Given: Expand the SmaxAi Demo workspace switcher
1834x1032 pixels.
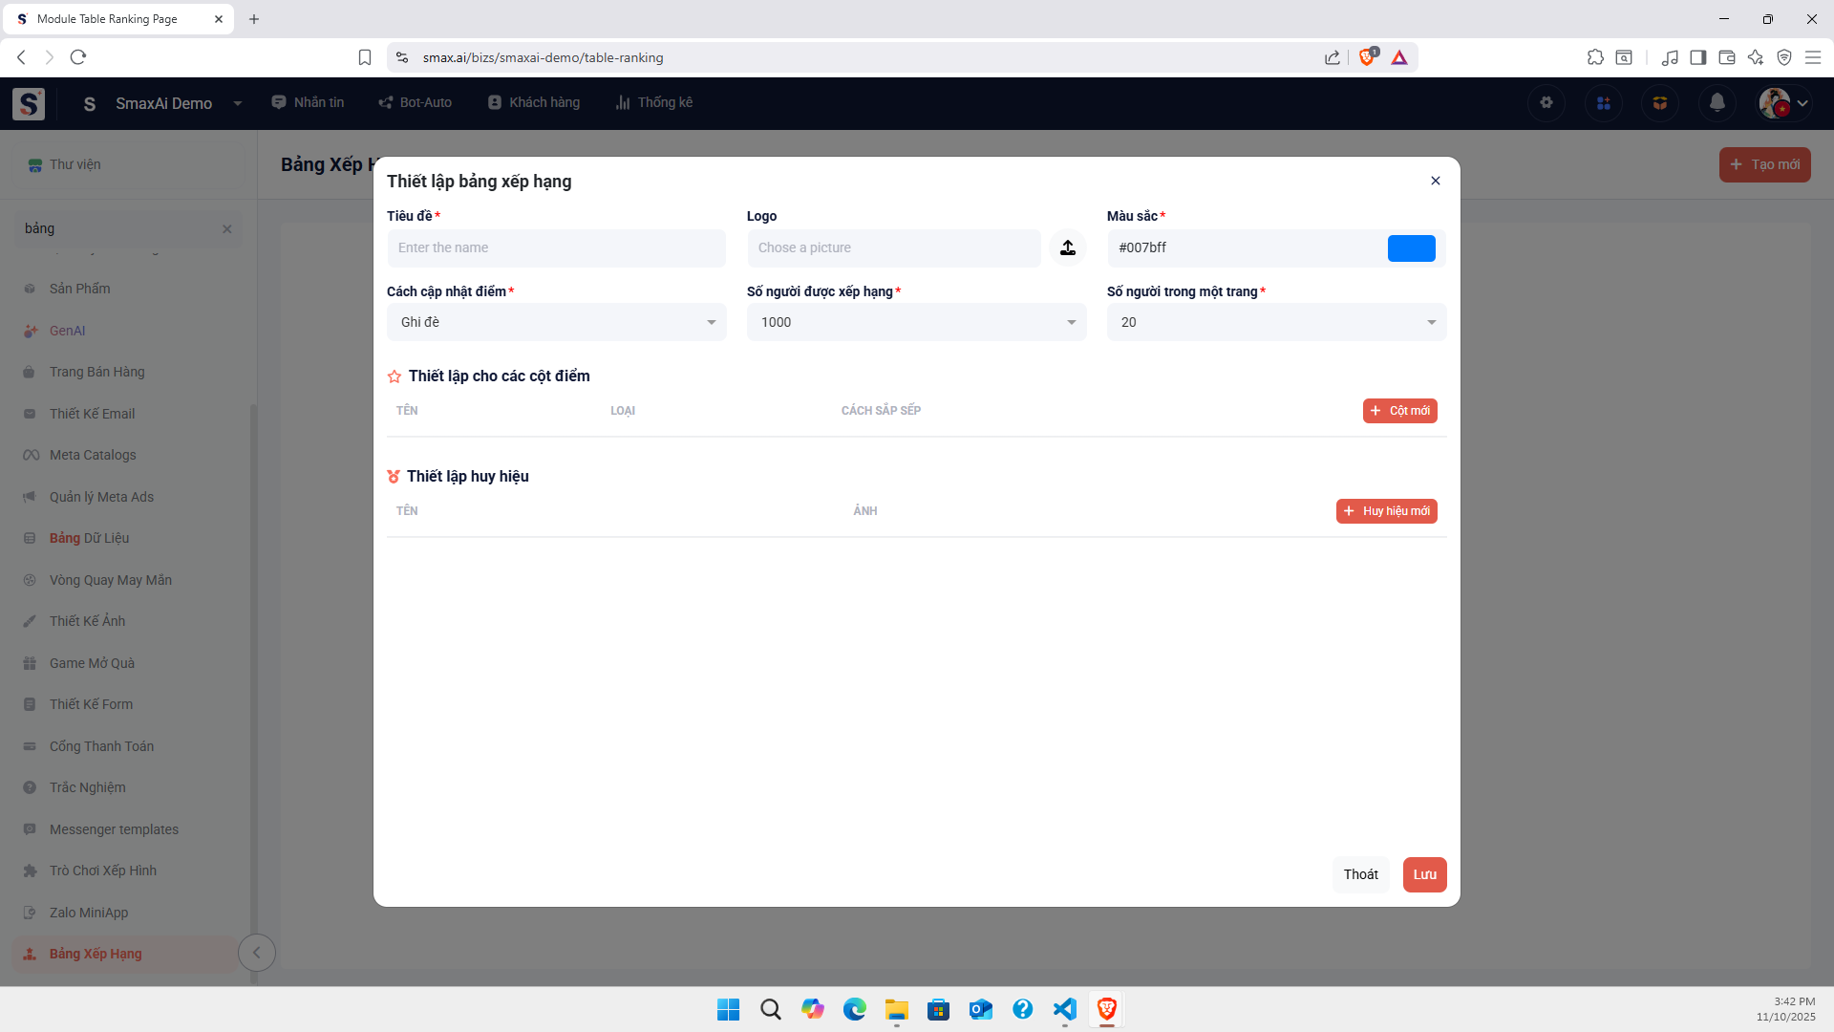Looking at the screenshot, I should point(238,103).
